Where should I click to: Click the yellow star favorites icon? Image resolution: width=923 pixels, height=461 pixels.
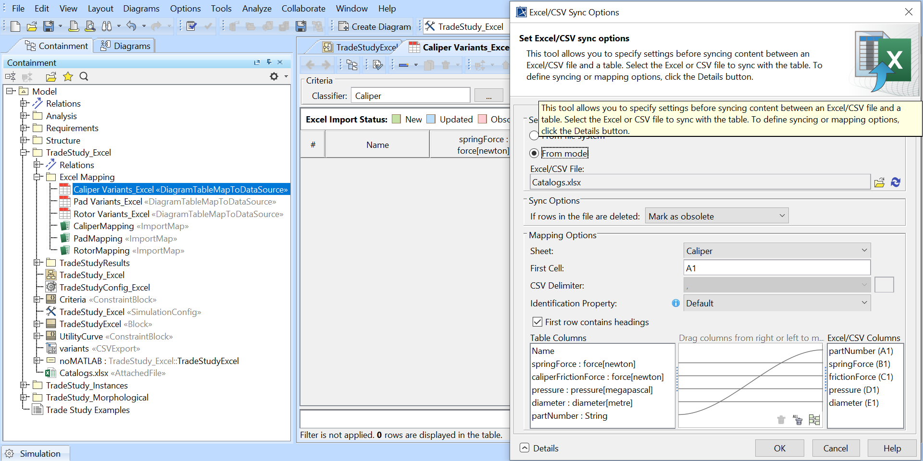point(68,76)
